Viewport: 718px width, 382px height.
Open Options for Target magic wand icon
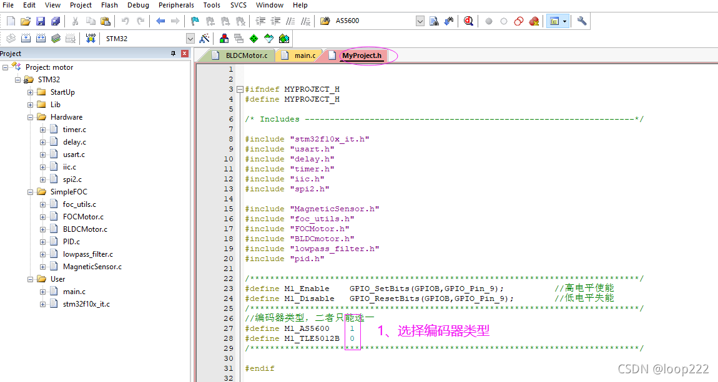tap(205, 39)
